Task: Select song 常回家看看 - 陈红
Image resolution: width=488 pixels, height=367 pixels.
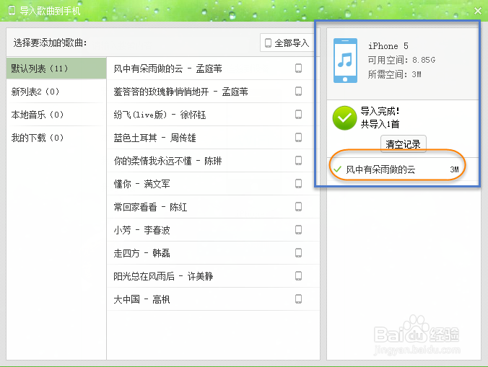Action: (x=213, y=207)
